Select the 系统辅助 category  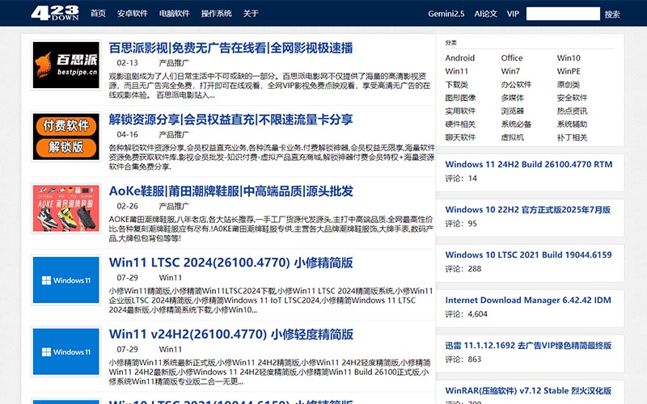click(x=573, y=124)
